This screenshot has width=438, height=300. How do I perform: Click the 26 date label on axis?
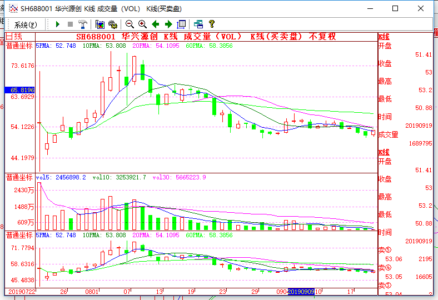64,292
